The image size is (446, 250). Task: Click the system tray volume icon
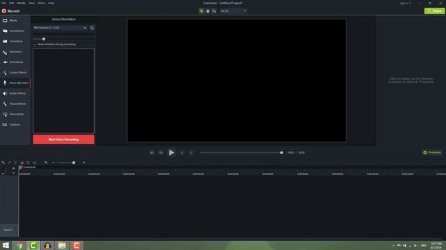(415, 246)
